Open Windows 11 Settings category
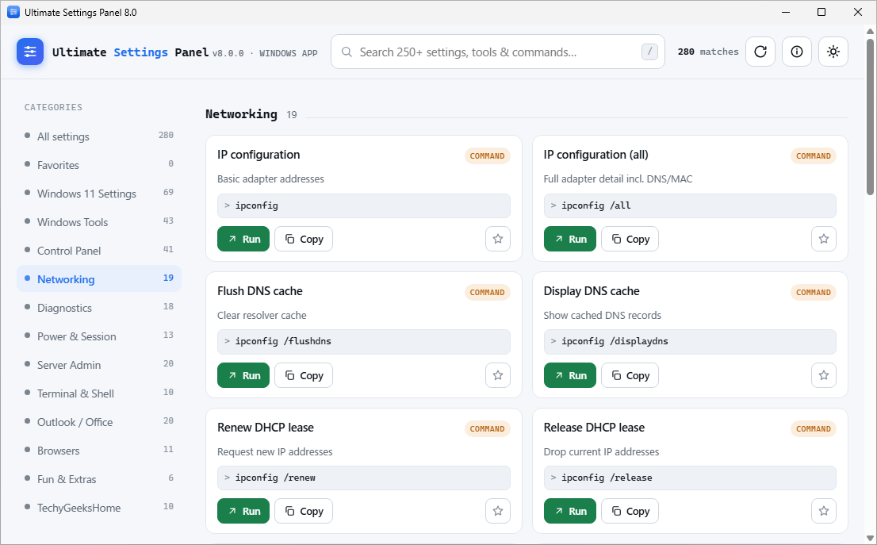The width and height of the screenshot is (877, 545). click(99, 193)
